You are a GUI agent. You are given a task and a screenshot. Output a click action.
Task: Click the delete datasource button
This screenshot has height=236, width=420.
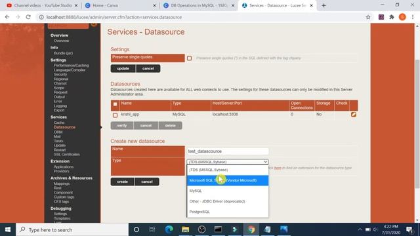(171, 125)
